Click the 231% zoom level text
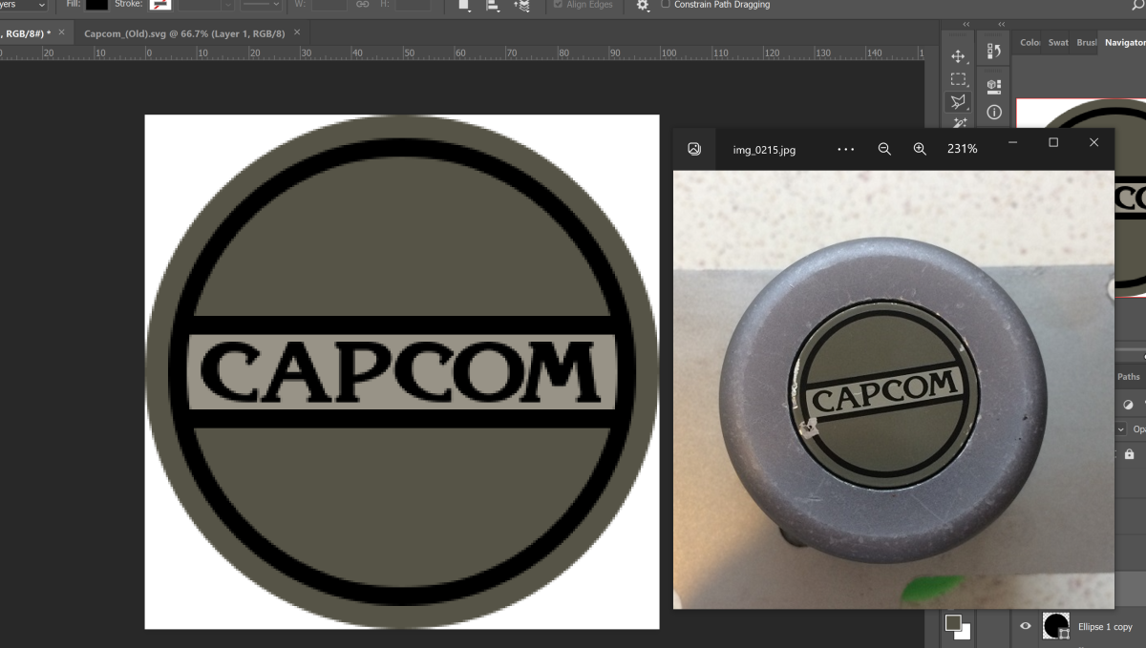Image resolution: width=1146 pixels, height=648 pixels. [962, 149]
